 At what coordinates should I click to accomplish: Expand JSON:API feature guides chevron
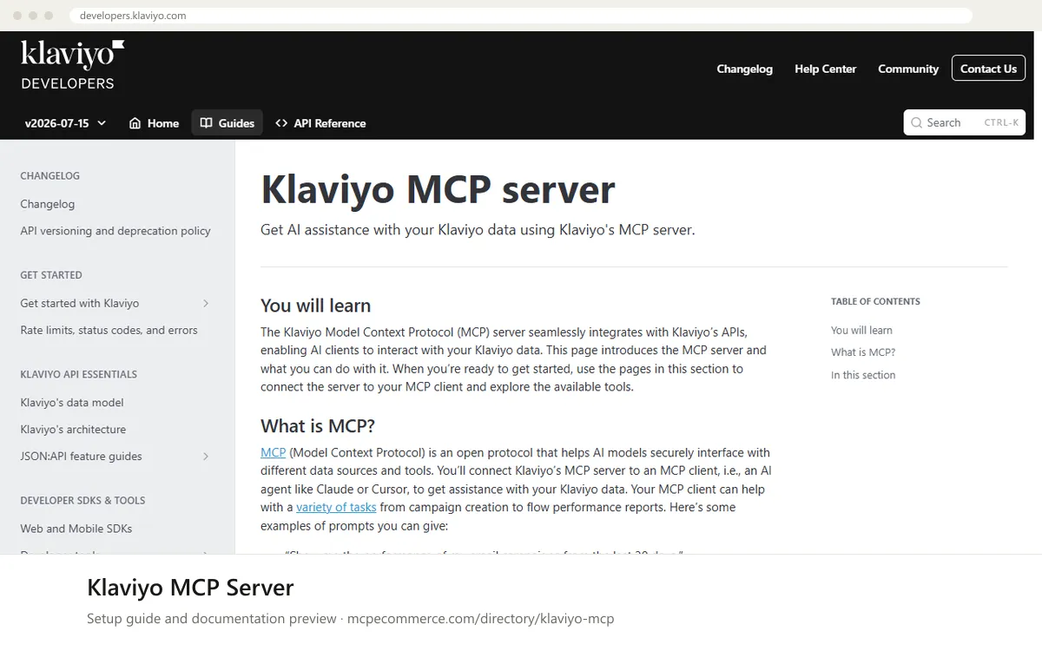tap(206, 456)
